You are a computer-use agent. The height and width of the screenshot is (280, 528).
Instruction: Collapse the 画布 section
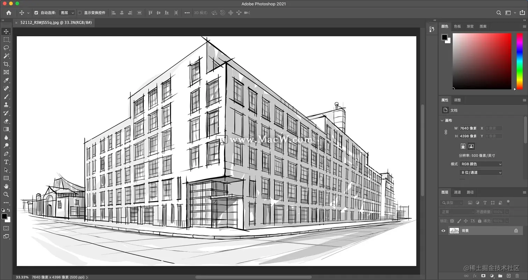click(442, 120)
